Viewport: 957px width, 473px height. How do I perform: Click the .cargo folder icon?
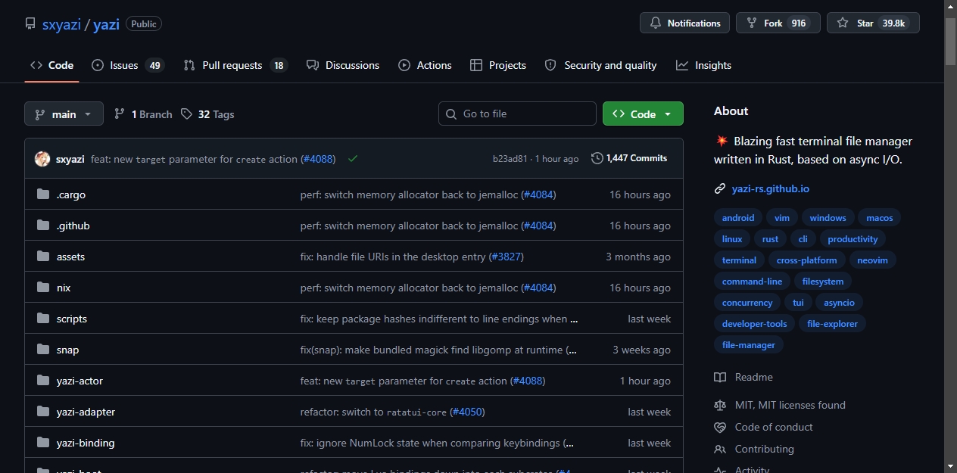pos(43,194)
